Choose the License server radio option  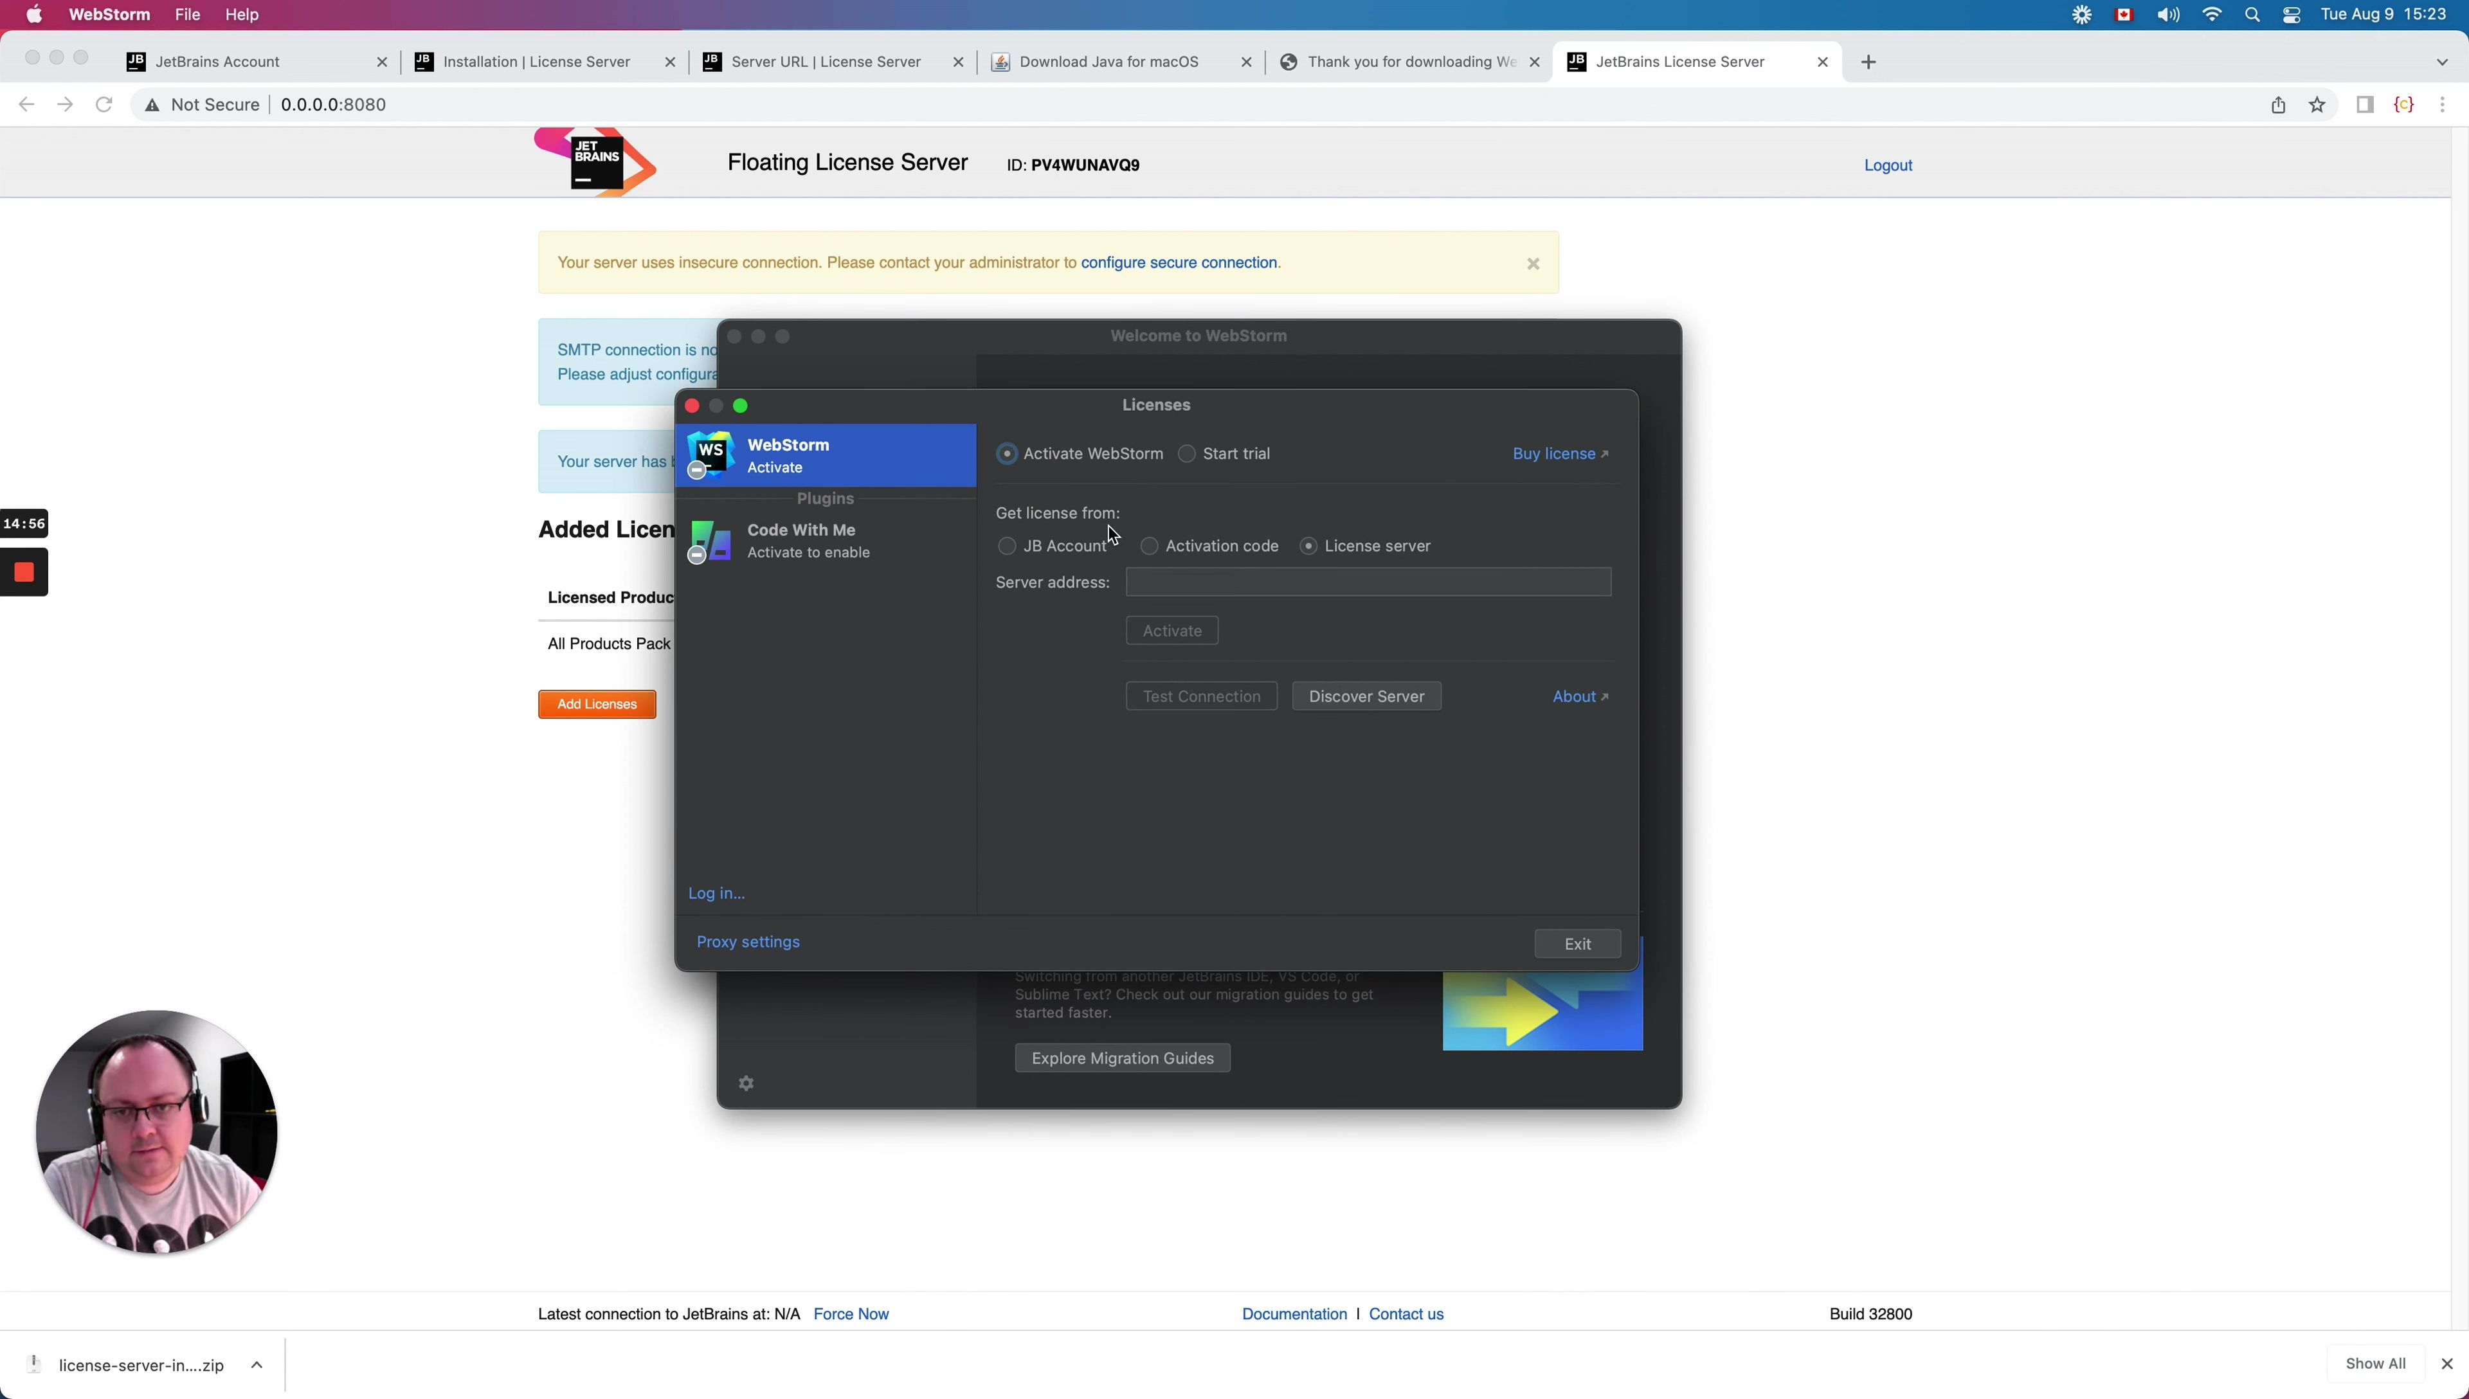pyautogui.click(x=1308, y=546)
